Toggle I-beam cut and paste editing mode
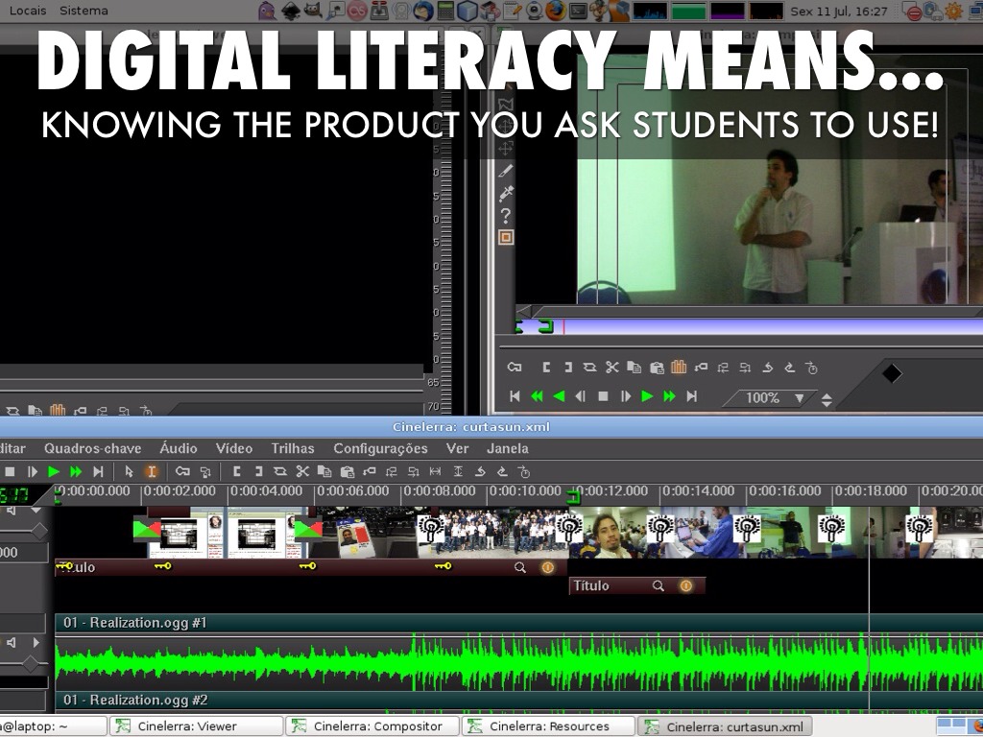Image resolution: width=983 pixels, height=737 pixels. pos(151,471)
